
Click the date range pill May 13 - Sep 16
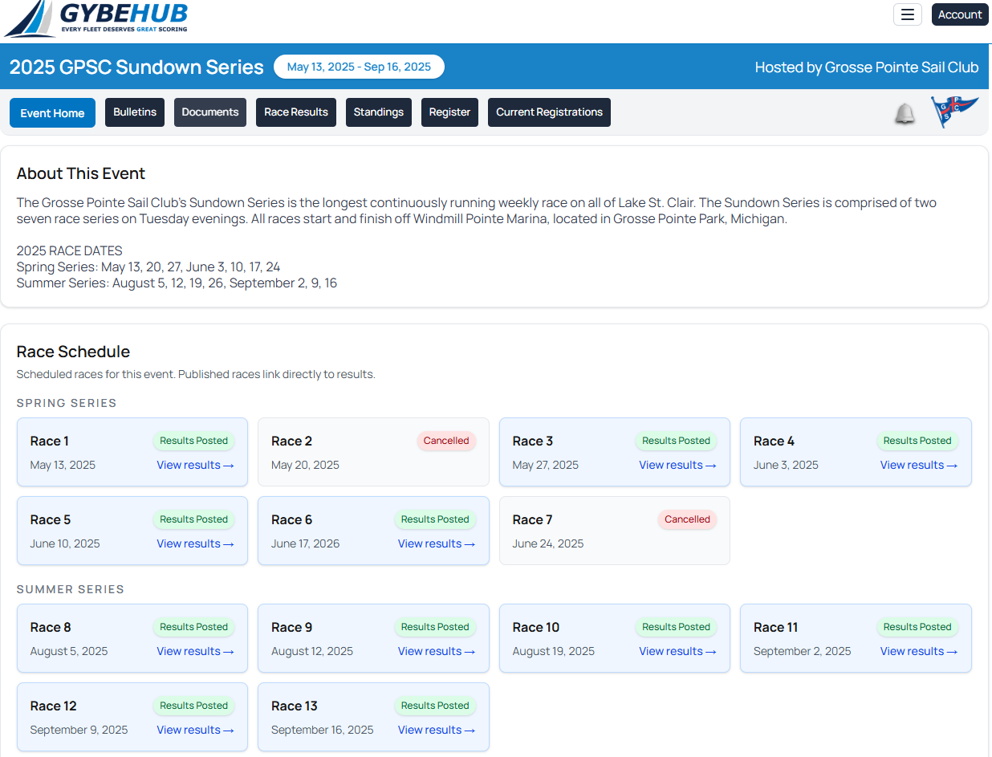pos(359,67)
